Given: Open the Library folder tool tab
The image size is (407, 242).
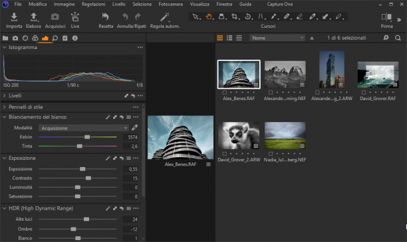Looking at the screenshot, I should (x=5, y=38).
